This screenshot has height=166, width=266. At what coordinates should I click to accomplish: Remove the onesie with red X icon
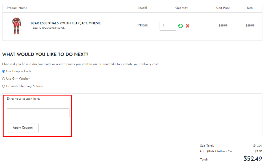pyautogui.click(x=187, y=26)
